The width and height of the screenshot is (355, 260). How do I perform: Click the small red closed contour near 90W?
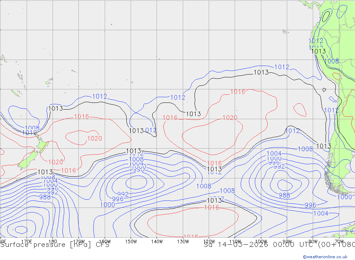[x=300, y=110]
